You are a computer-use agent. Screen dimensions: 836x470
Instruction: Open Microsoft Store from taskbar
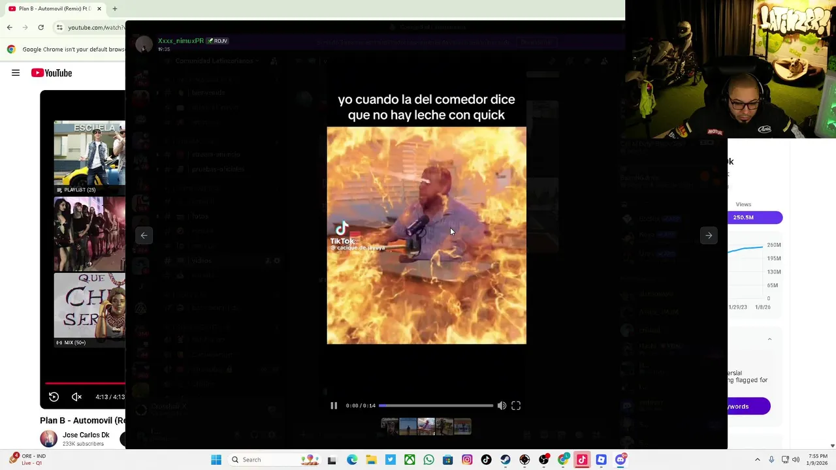tap(447, 460)
